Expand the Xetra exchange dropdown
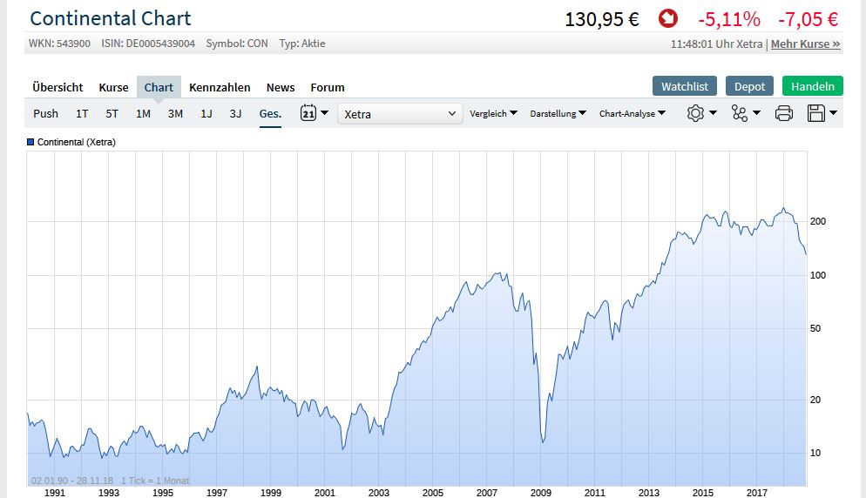This screenshot has width=866, height=498. pyautogui.click(x=400, y=114)
